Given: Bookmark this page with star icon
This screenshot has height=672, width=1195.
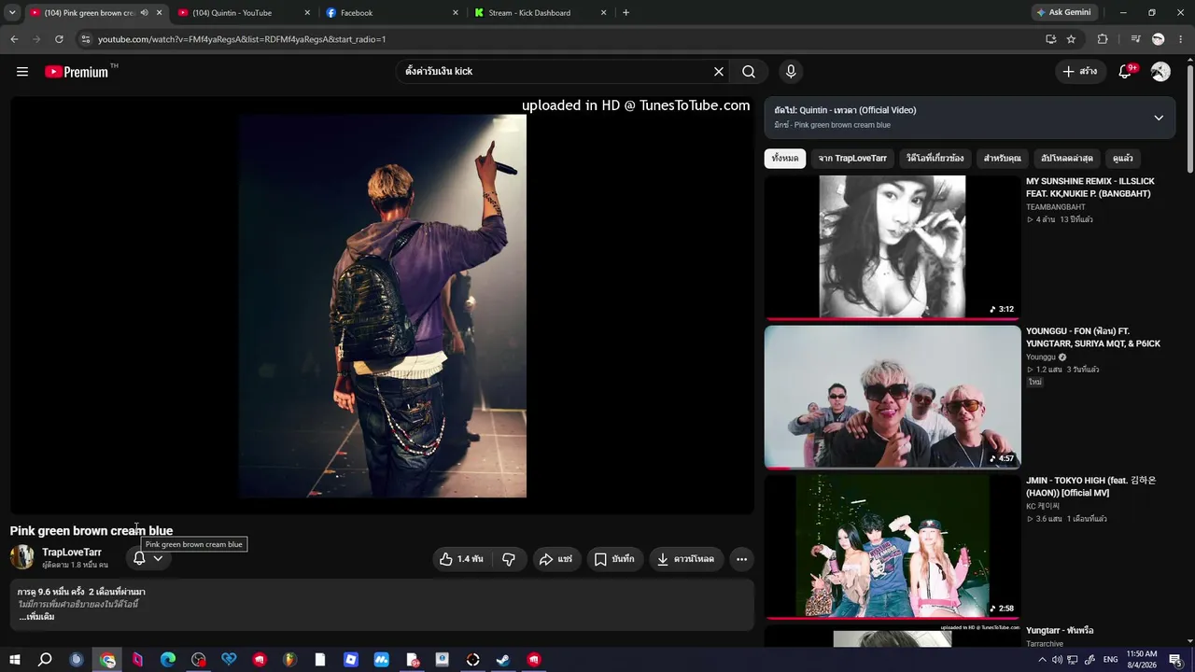Looking at the screenshot, I should pyautogui.click(x=1071, y=39).
